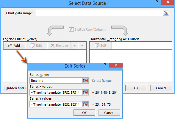Viewport: 175px width, 119px height.
Task: Click Edit under Horizontal Axis Labels
Action: 101,46
